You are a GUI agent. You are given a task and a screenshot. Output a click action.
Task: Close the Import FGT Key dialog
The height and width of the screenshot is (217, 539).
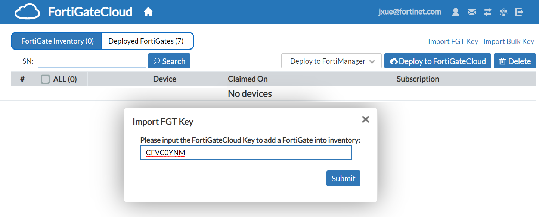point(365,119)
